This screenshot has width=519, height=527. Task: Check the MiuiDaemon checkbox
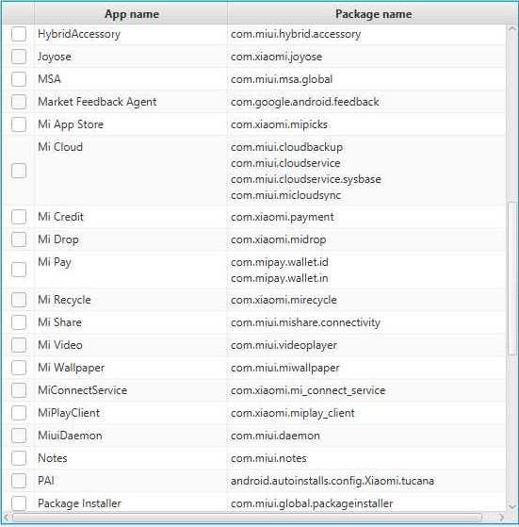[x=19, y=436]
